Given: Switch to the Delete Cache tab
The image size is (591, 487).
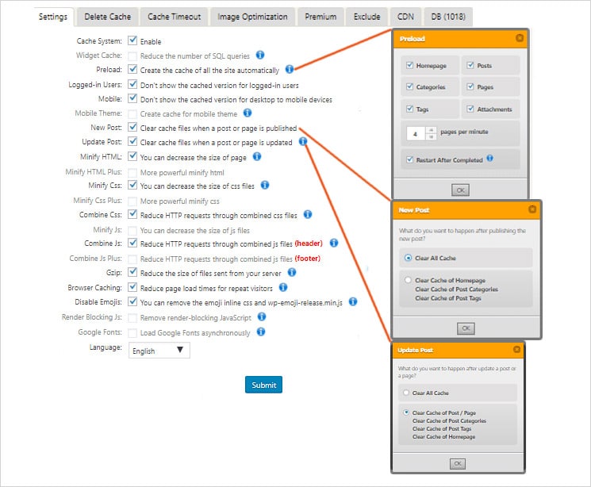Looking at the screenshot, I should [107, 17].
